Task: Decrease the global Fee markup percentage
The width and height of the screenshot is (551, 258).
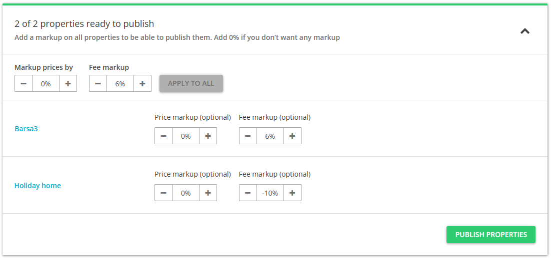Action: pyautogui.click(x=98, y=83)
